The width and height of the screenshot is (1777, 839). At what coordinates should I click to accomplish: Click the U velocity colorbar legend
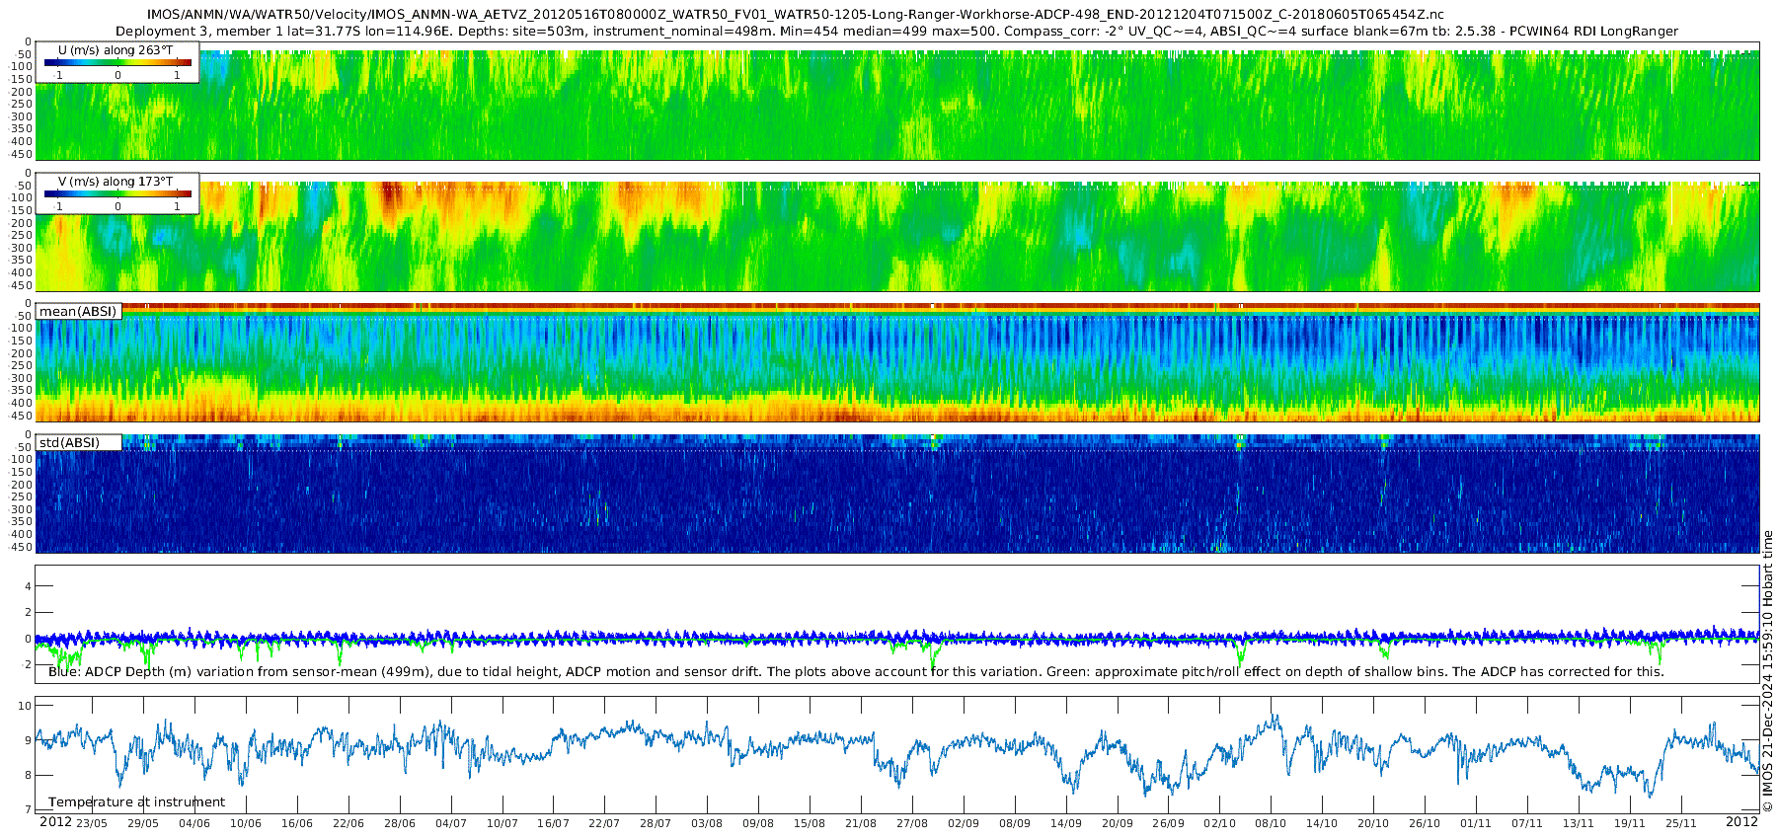point(116,63)
